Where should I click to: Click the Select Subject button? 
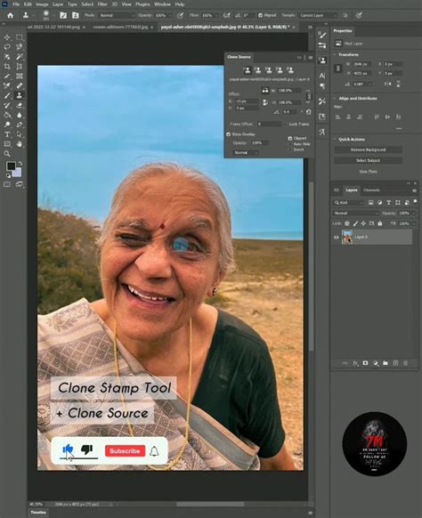pyautogui.click(x=368, y=160)
